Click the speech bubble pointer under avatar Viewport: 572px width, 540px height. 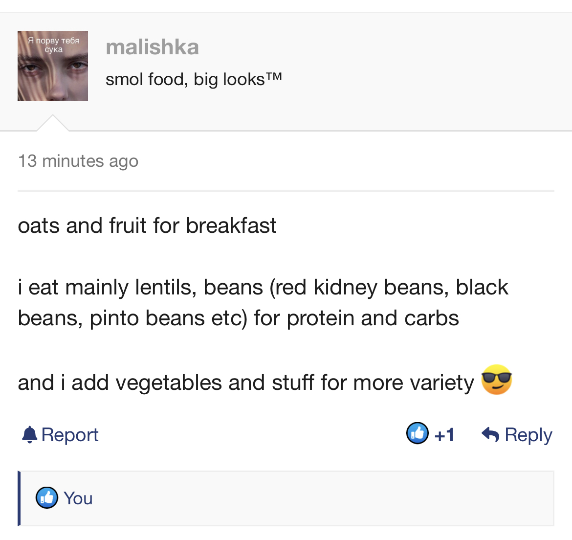coord(52,123)
